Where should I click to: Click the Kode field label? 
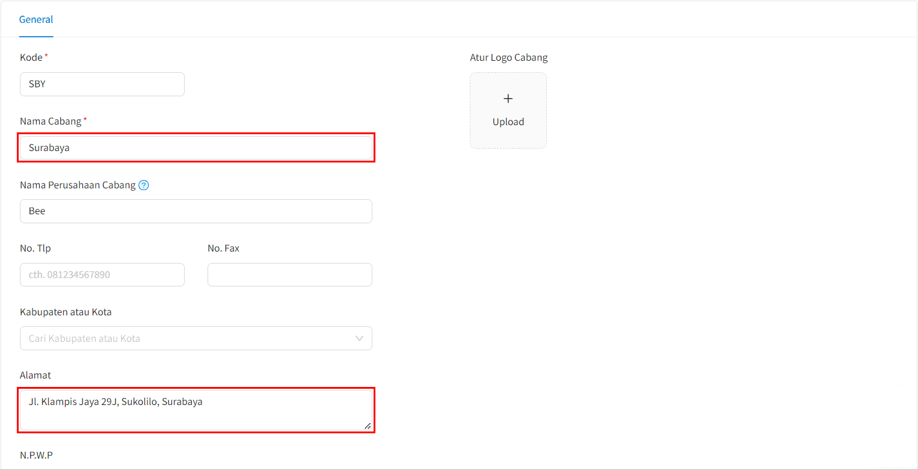click(31, 57)
